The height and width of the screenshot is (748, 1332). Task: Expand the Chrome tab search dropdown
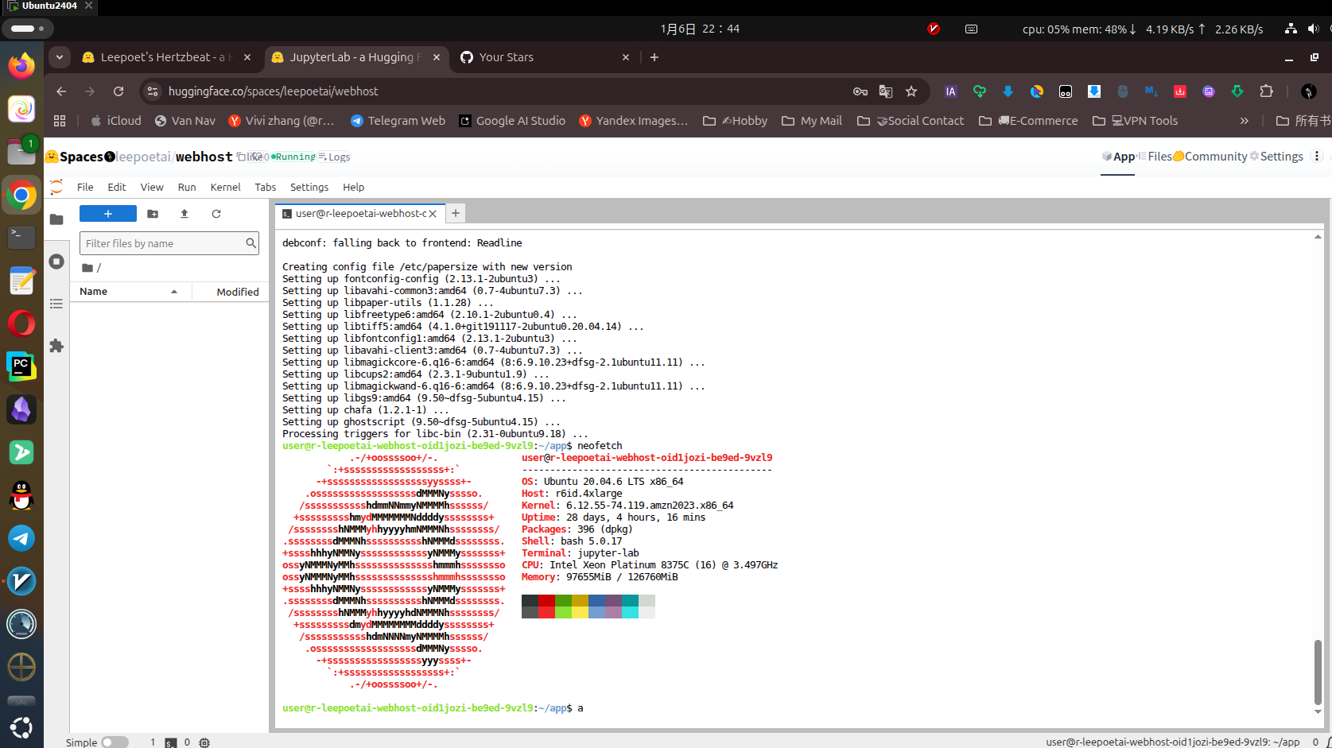pyautogui.click(x=60, y=57)
